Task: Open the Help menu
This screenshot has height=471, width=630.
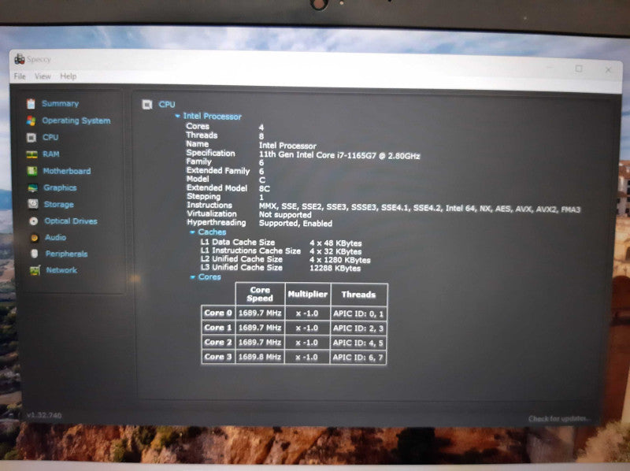Action: pyautogui.click(x=69, y=76)
